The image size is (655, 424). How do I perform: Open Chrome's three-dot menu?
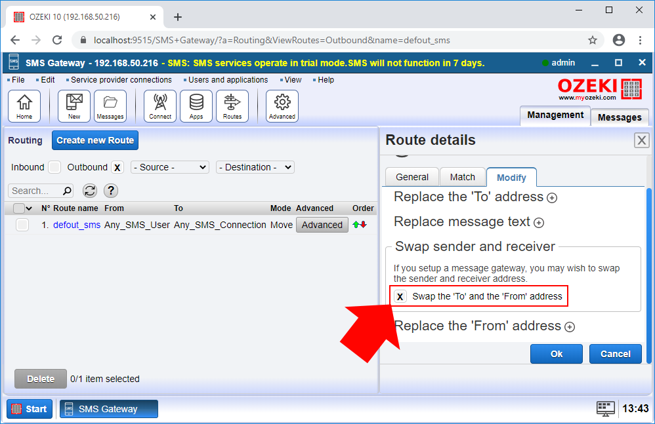tap(640, 40)
